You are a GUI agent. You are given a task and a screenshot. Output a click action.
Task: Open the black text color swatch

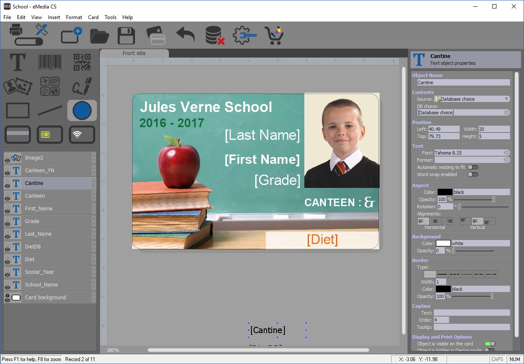click(445, 192)
